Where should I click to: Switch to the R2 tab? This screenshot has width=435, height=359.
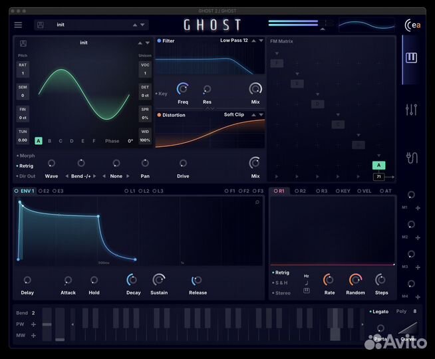[x=300, y=191]
